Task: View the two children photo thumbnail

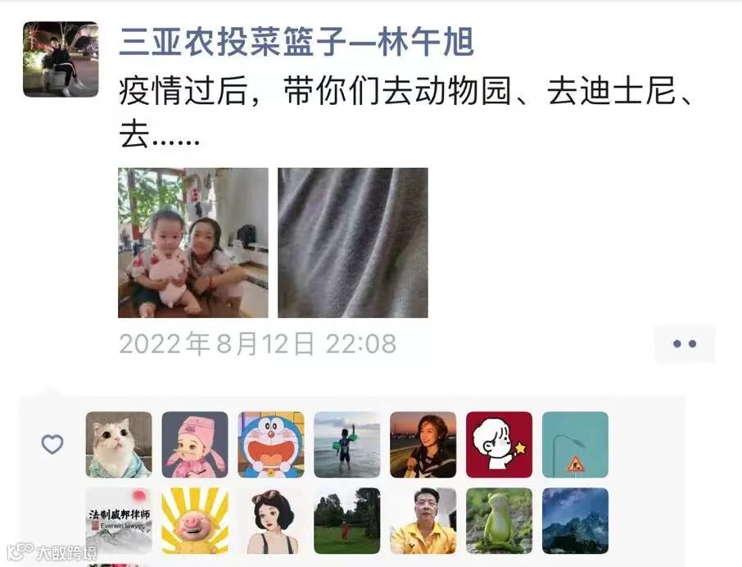Action: [193, 243]
